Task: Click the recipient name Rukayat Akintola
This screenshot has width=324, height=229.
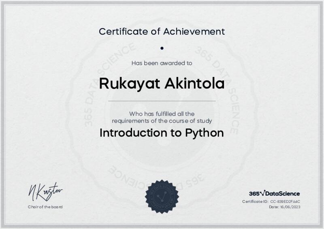Action: coord(162,84)
